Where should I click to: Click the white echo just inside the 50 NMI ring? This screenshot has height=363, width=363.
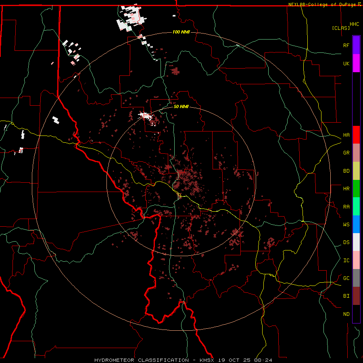[145, 115]
